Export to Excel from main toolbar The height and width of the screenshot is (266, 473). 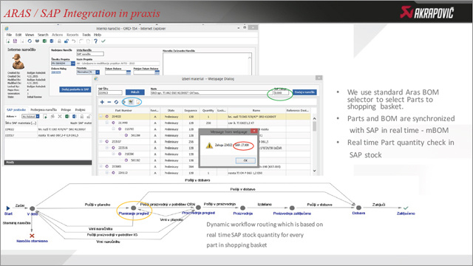pyautogui.click(x=44, y=41)
